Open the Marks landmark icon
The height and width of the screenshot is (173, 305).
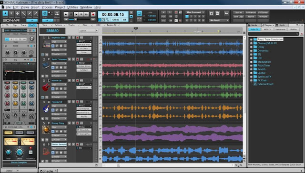(x=57, y=13)
